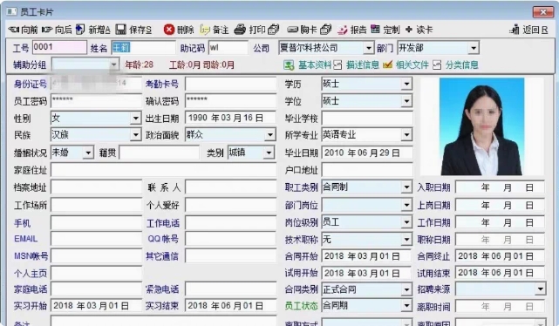
Task: Print the card via 打印 printer icon
Action: [x=240, y=30]
